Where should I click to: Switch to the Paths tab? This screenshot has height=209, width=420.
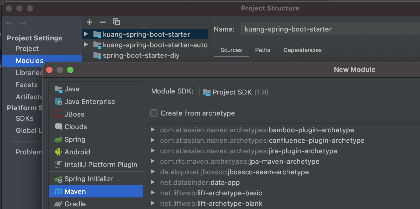262,50
